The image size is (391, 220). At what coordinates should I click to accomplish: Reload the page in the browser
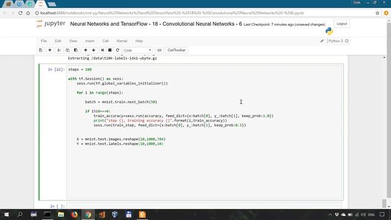pos(20,13)
